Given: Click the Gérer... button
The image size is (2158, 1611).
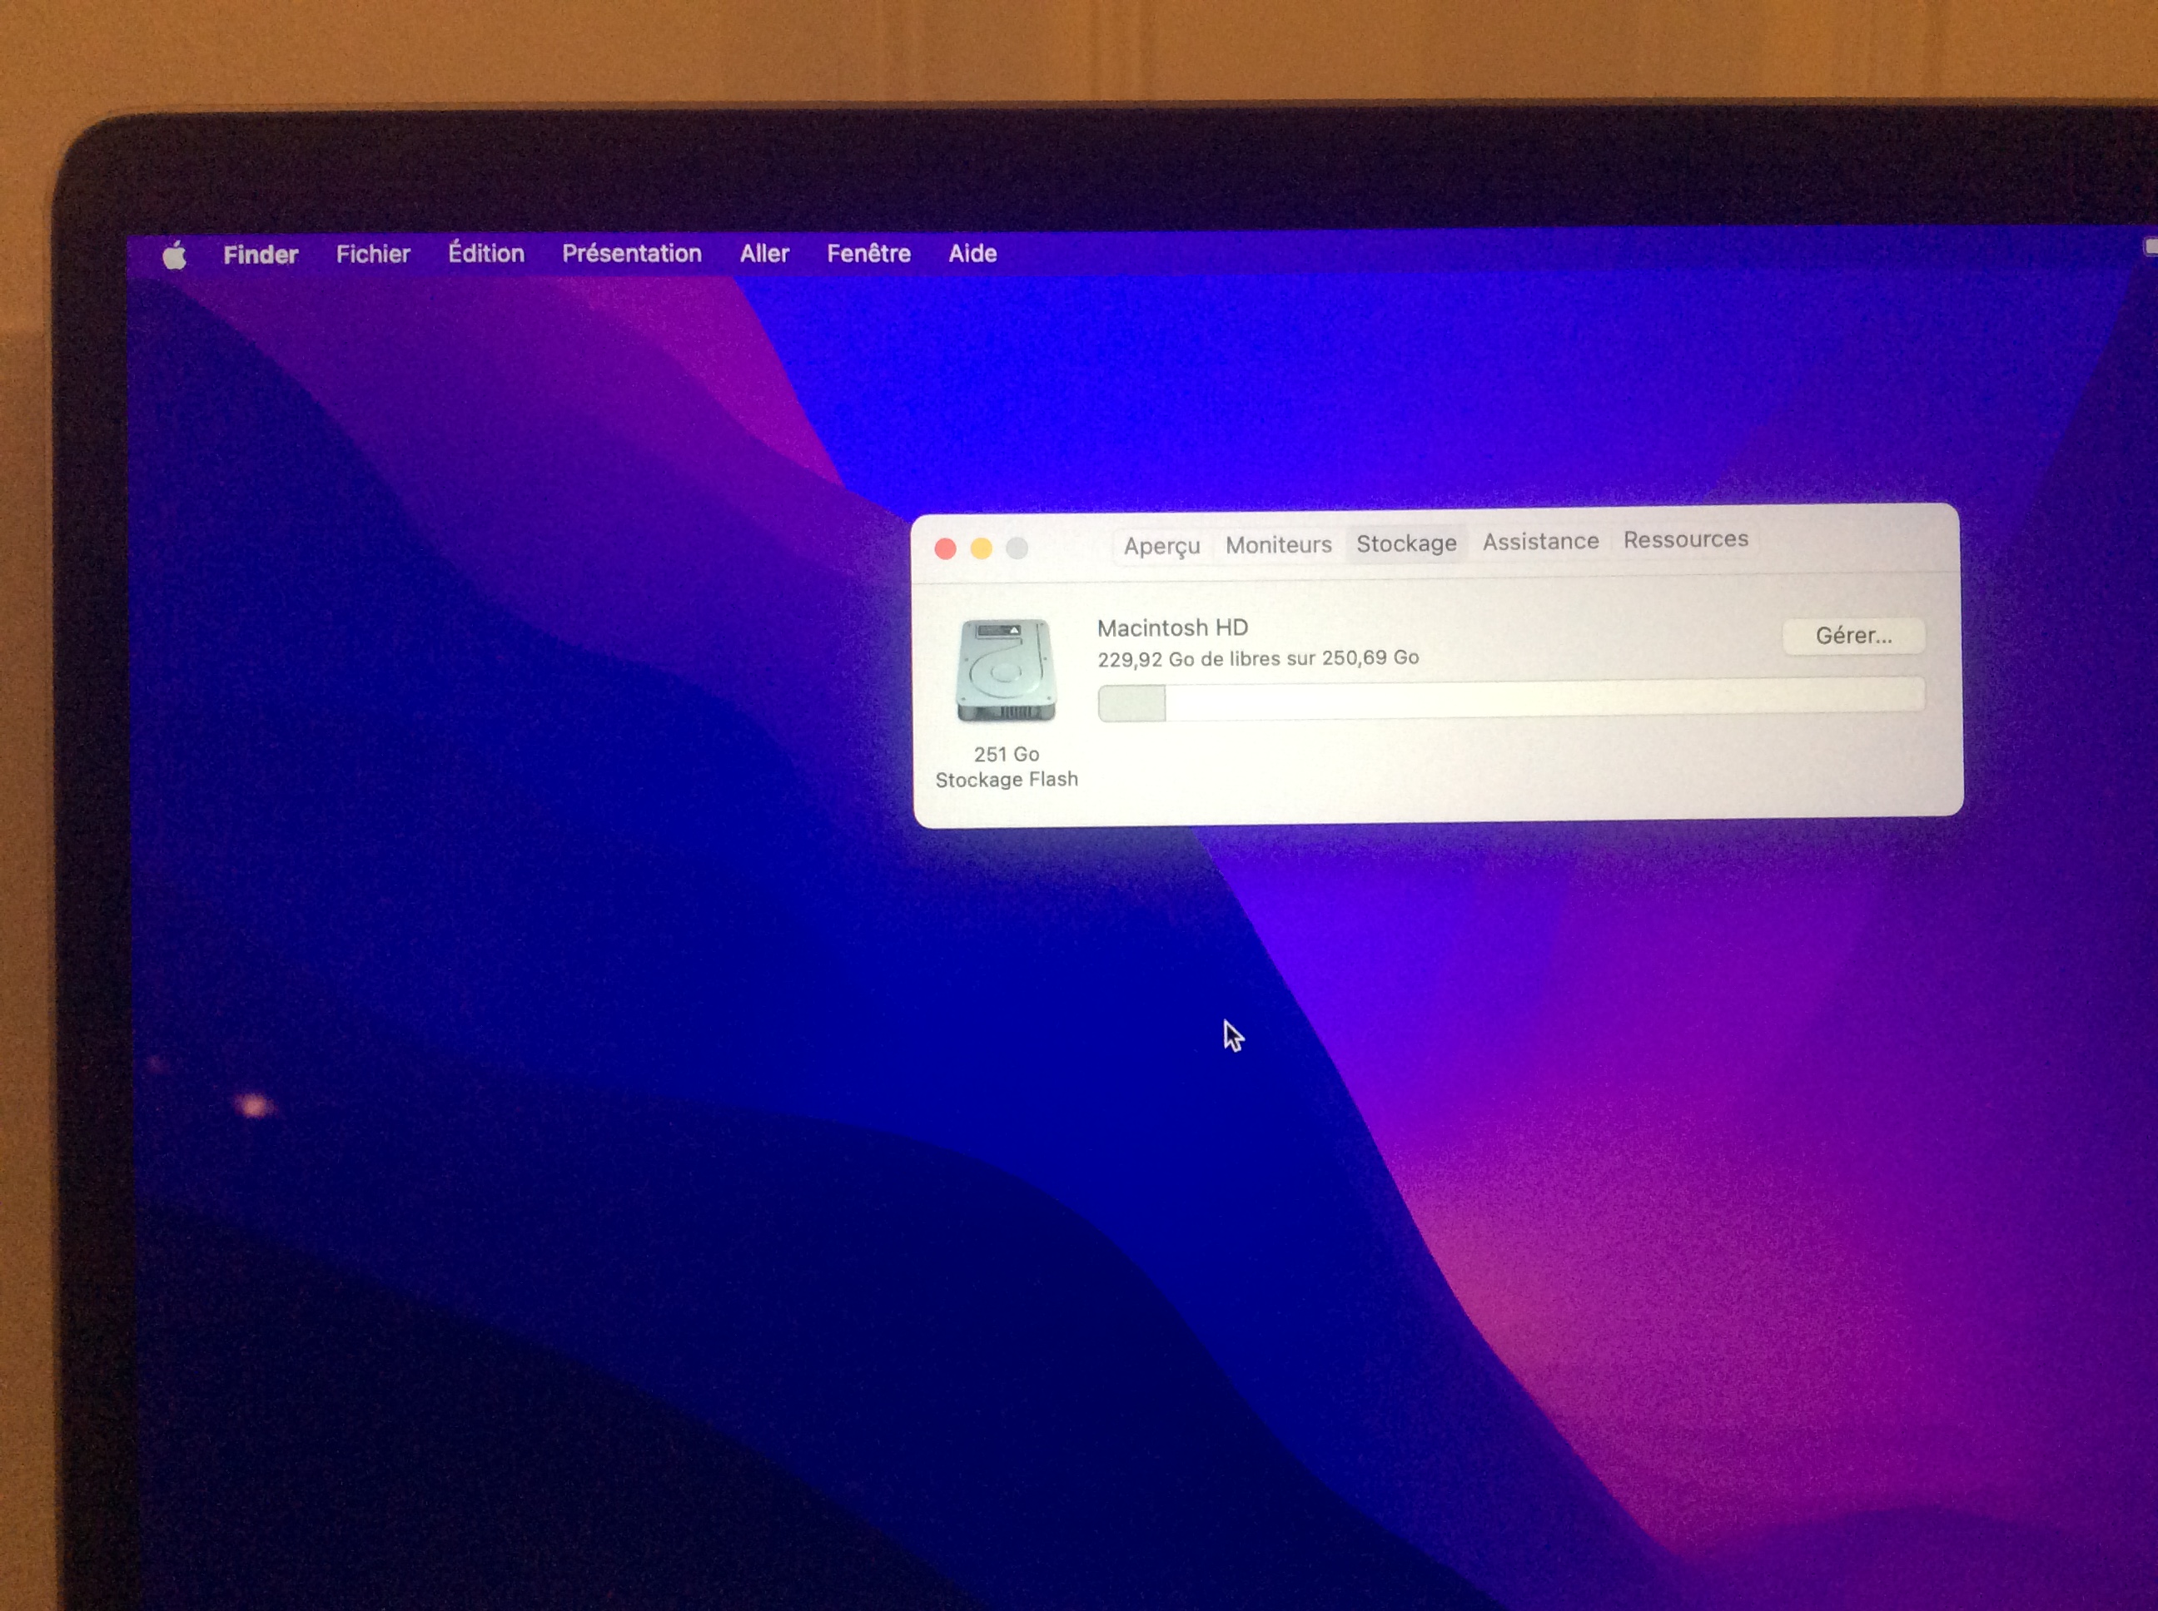Looking at the screenshot, I should (x=1852, y=636).
